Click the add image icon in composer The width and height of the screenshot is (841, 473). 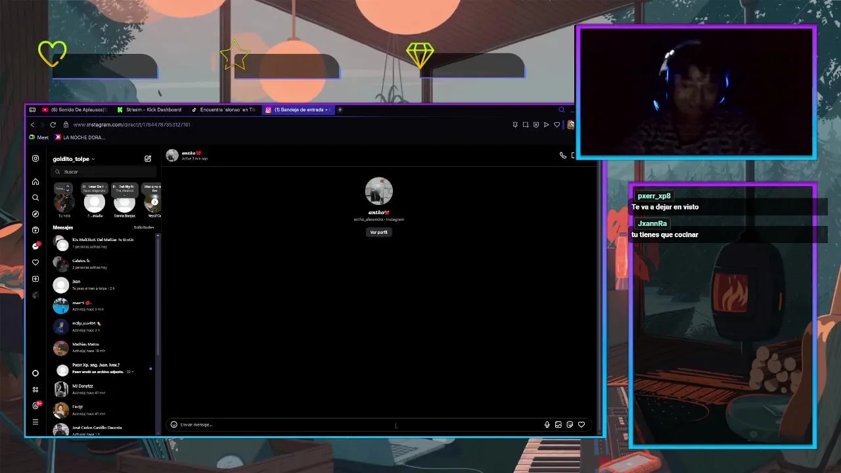click(558, 424)
